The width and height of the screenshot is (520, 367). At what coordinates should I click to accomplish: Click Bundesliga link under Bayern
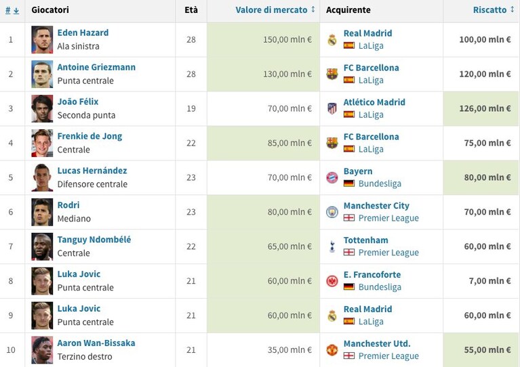380,183
